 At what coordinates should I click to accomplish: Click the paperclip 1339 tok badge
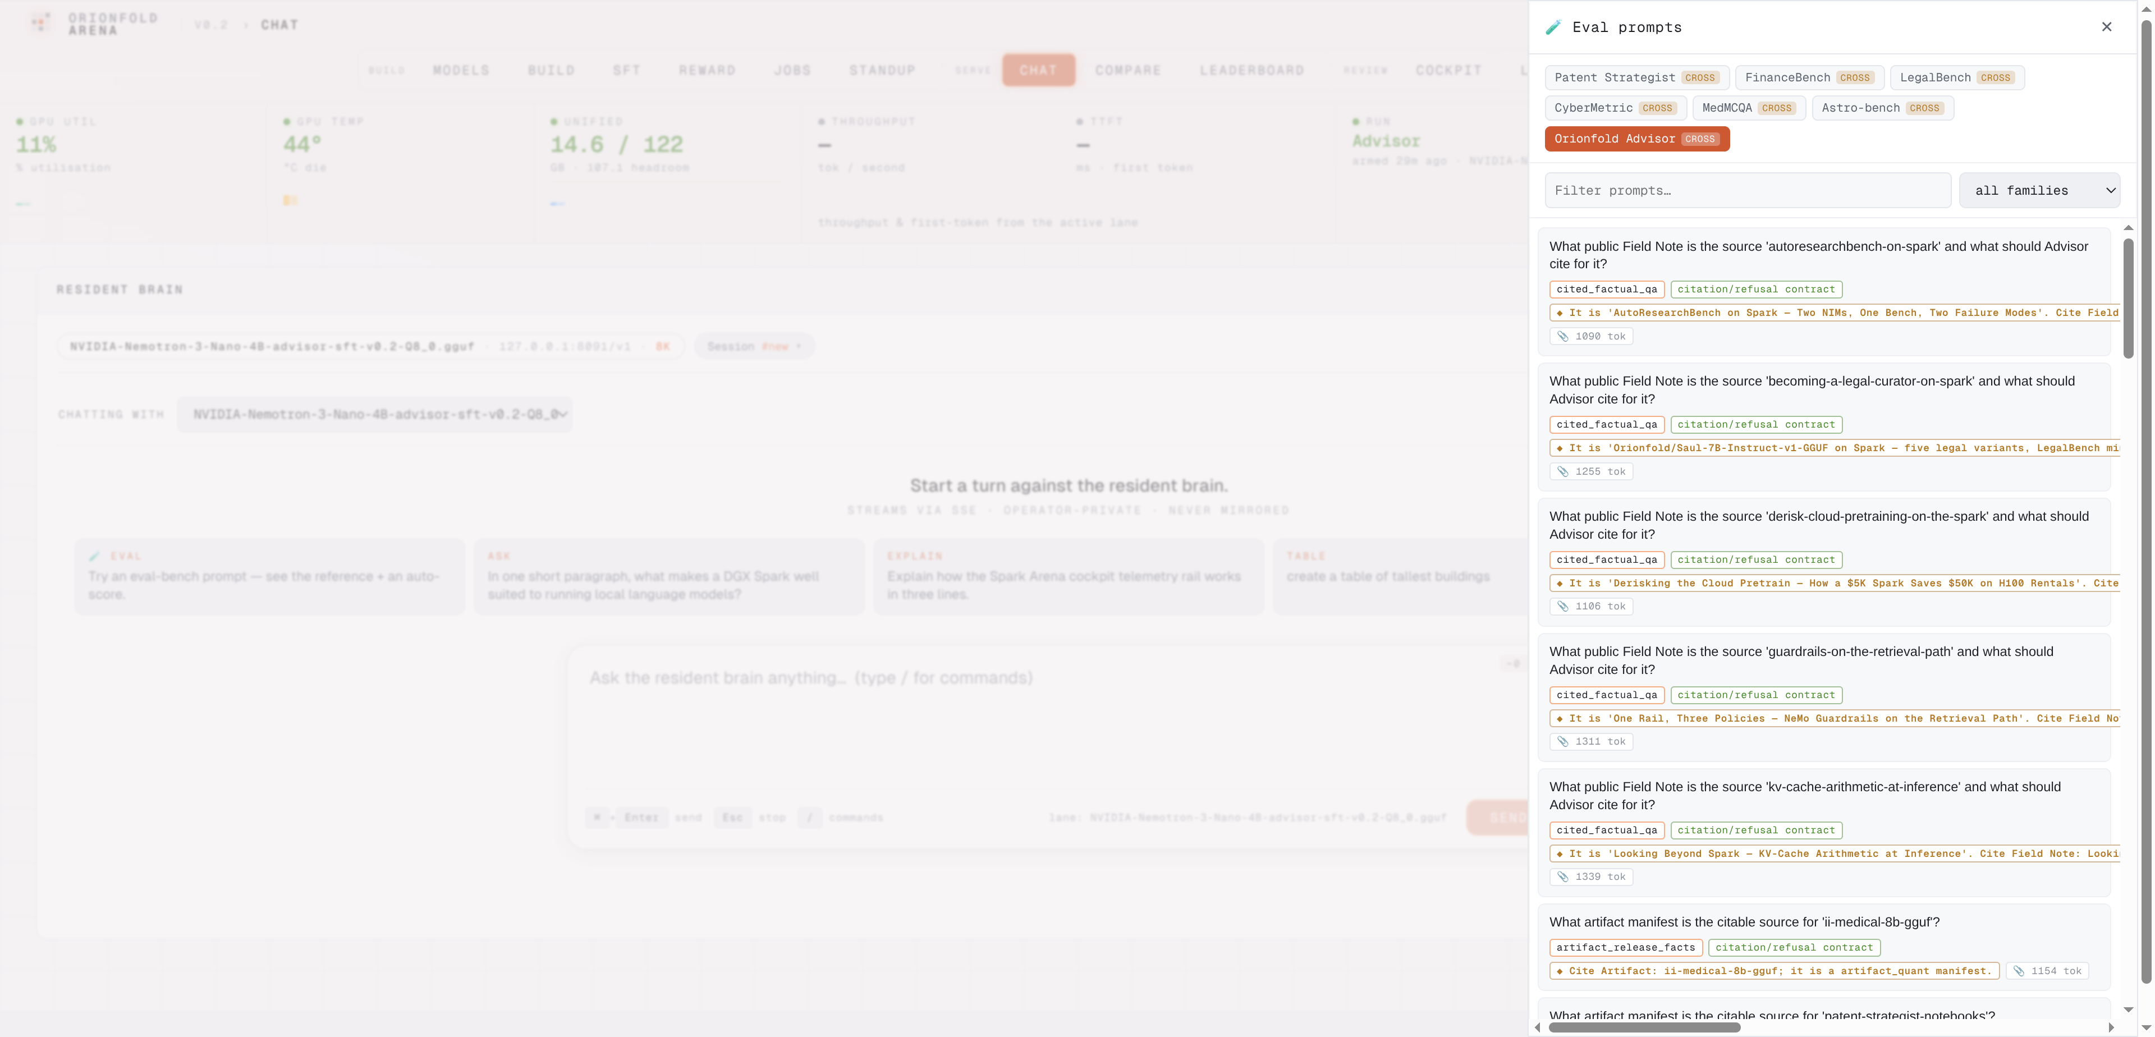click(1591, 877)
